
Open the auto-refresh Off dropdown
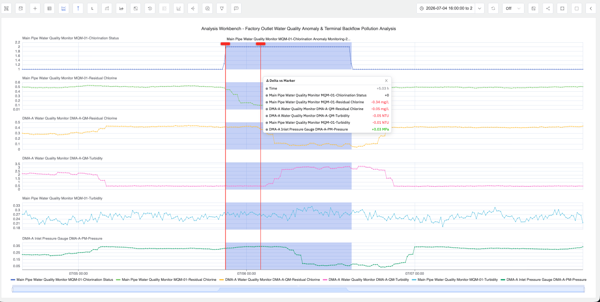(513, 8)
